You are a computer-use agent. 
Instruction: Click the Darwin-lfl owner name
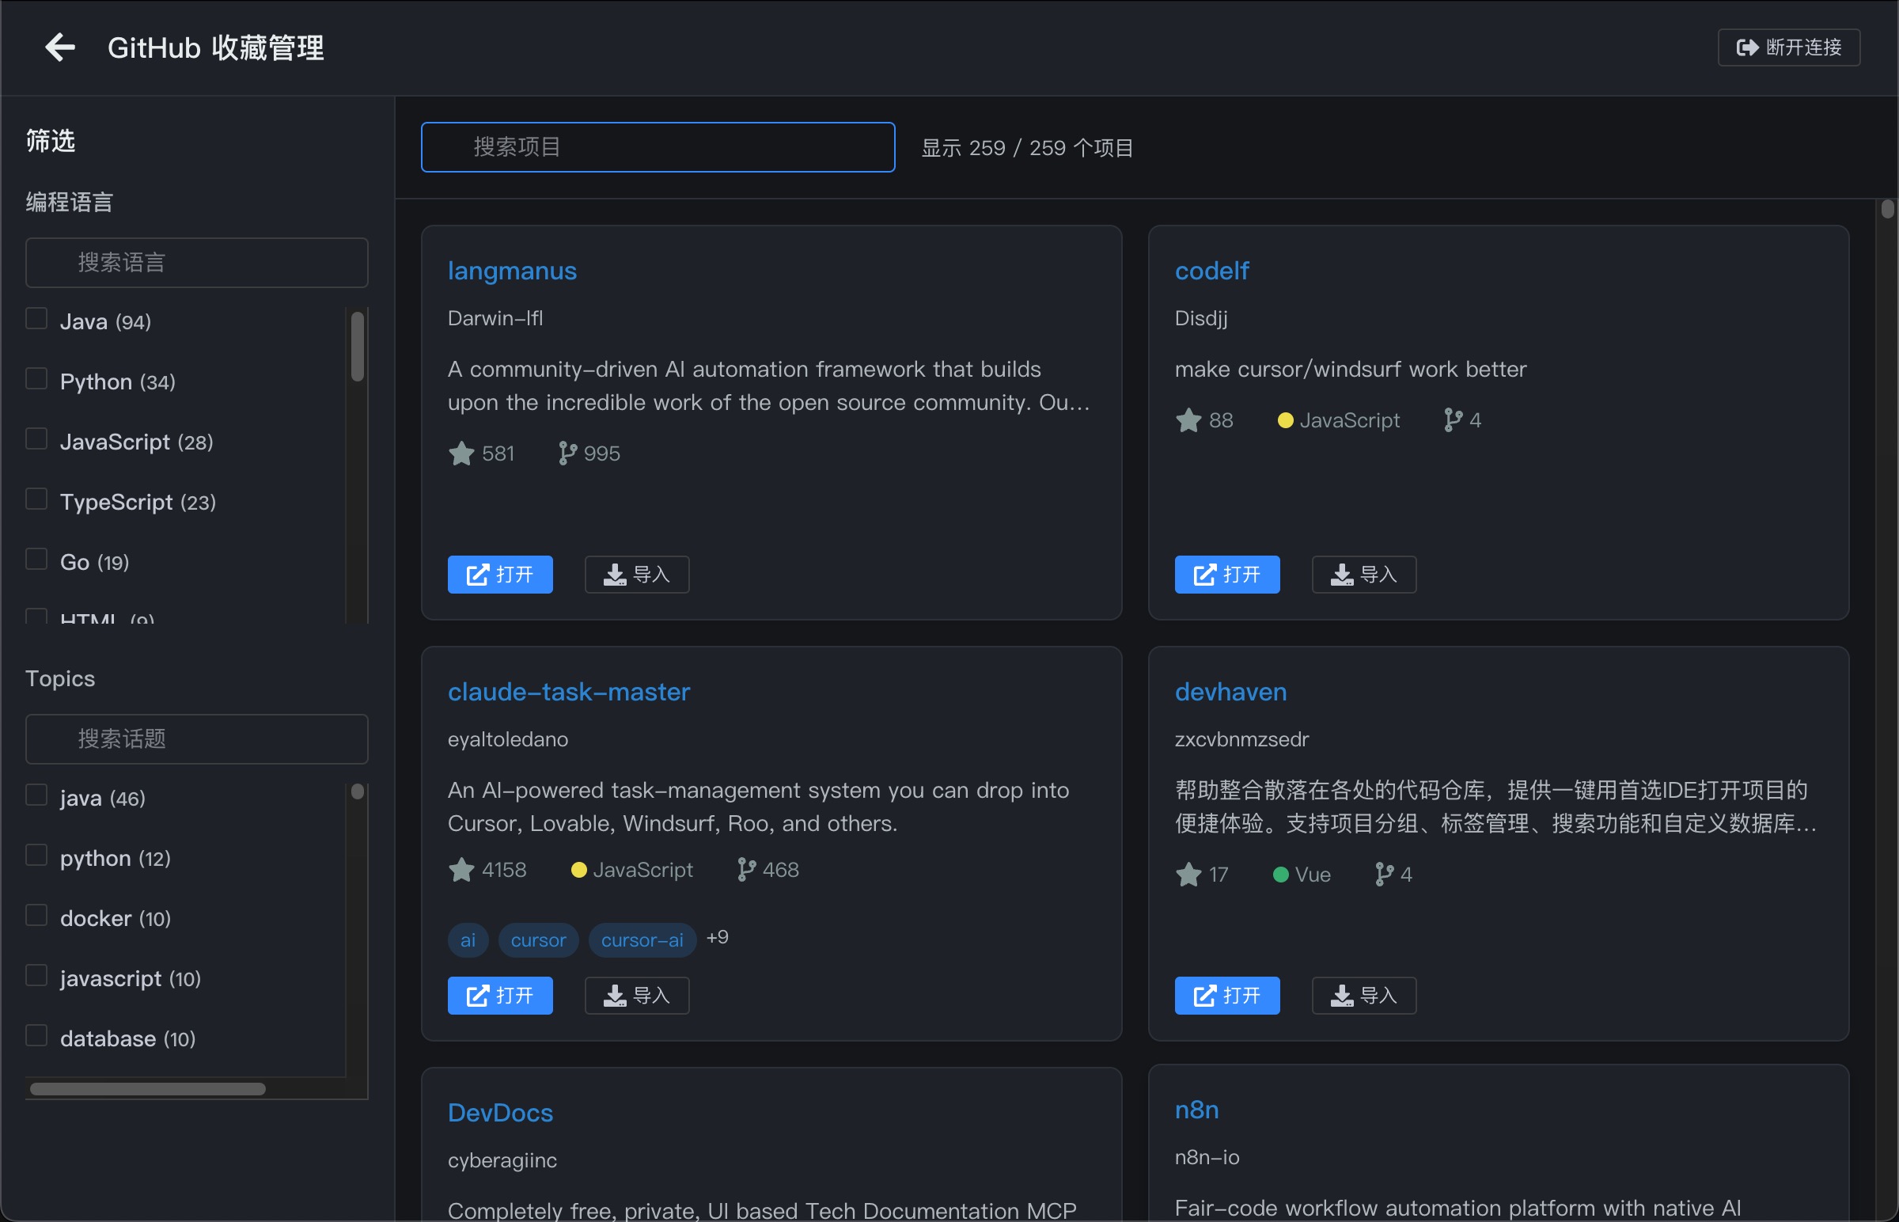[x=495, y=318]
